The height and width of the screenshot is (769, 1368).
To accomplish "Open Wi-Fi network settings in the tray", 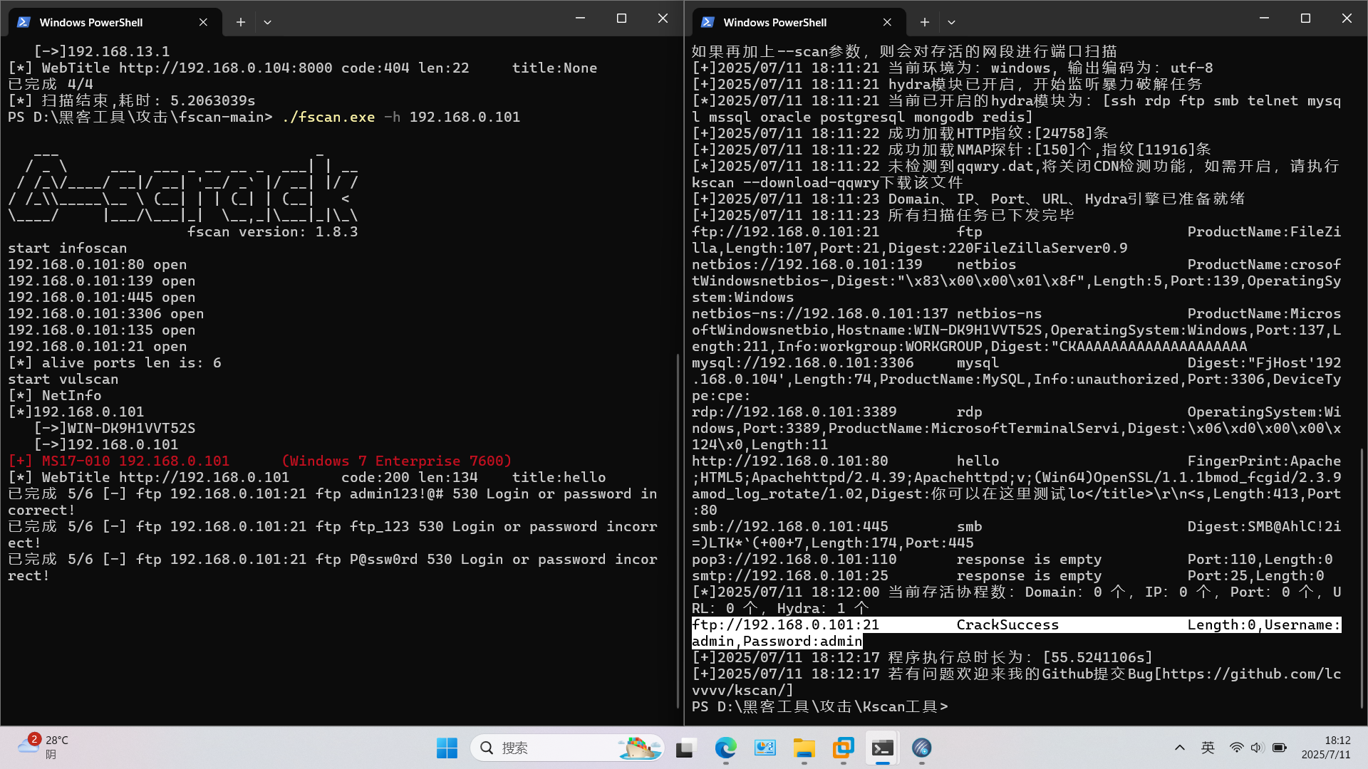I will pos(1236,748).
